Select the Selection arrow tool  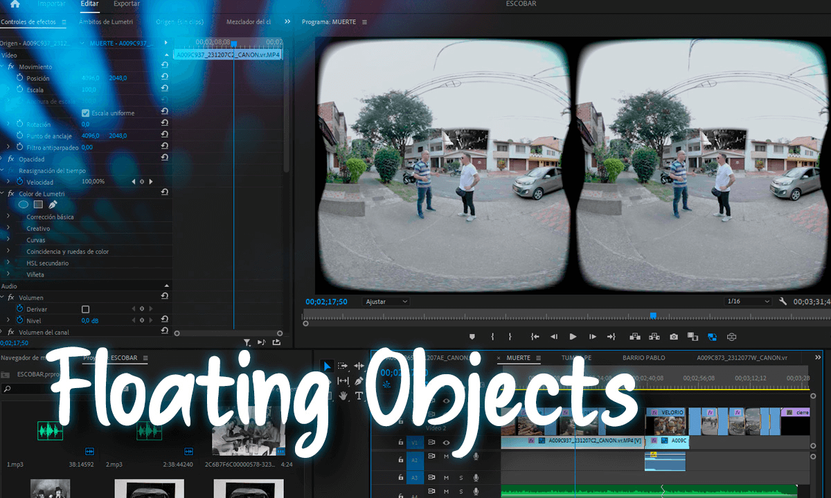pyautogui.click(x=326, y=366)
